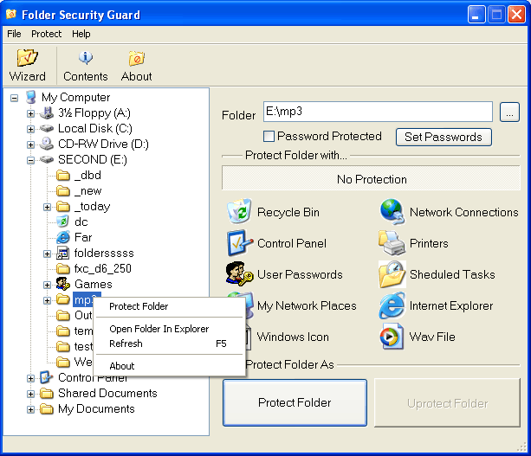Viewport: 531px width, 456px height.
Task: Select the Sheduled Tasks icon
Action: pyautogui.click(x=392, y=274)
